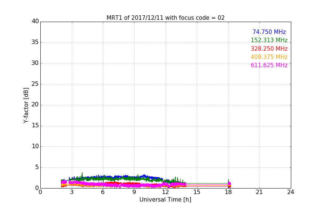The height and width of the screenshot is (215, 323).
Task: Click the plot title "MRT1 of 2017/12/11 with focus code = 02"
Action: point(165,18)
